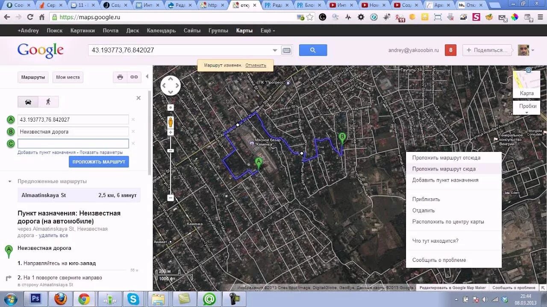Click the red notifications 8 badge
The image size is (547, 307).
tap(450, 50)
